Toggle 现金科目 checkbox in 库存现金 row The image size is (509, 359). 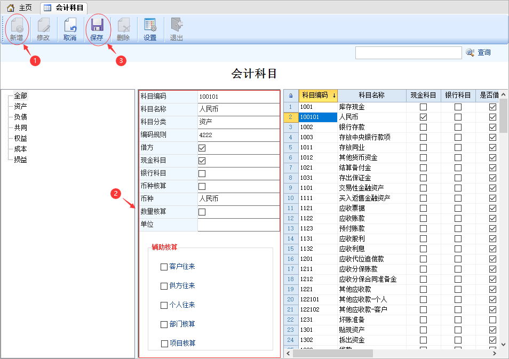pos(423,107)
